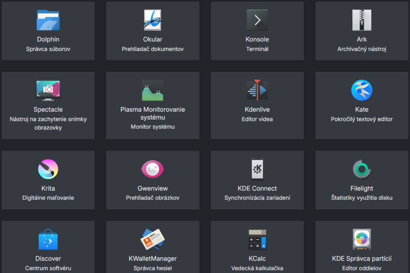410x273 pixels.
Task: Click 'Archivačný nástroj' description text
Action: [x=362, y=49]
